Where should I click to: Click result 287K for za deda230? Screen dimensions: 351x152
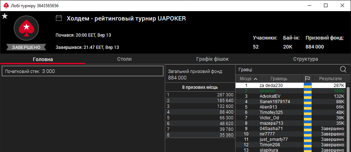(339, 86)
